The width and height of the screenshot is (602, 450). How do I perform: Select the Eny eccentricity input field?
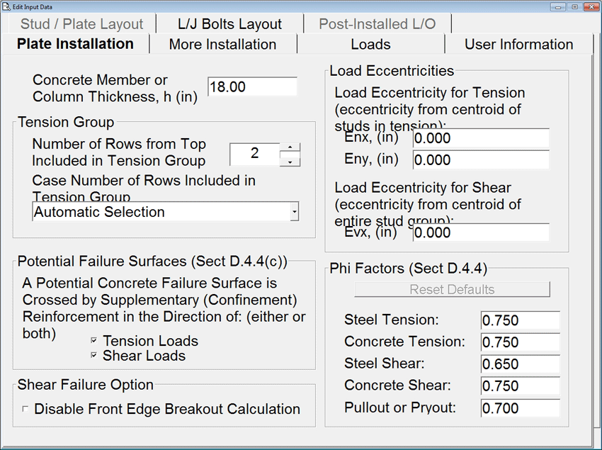click(480, 160)
